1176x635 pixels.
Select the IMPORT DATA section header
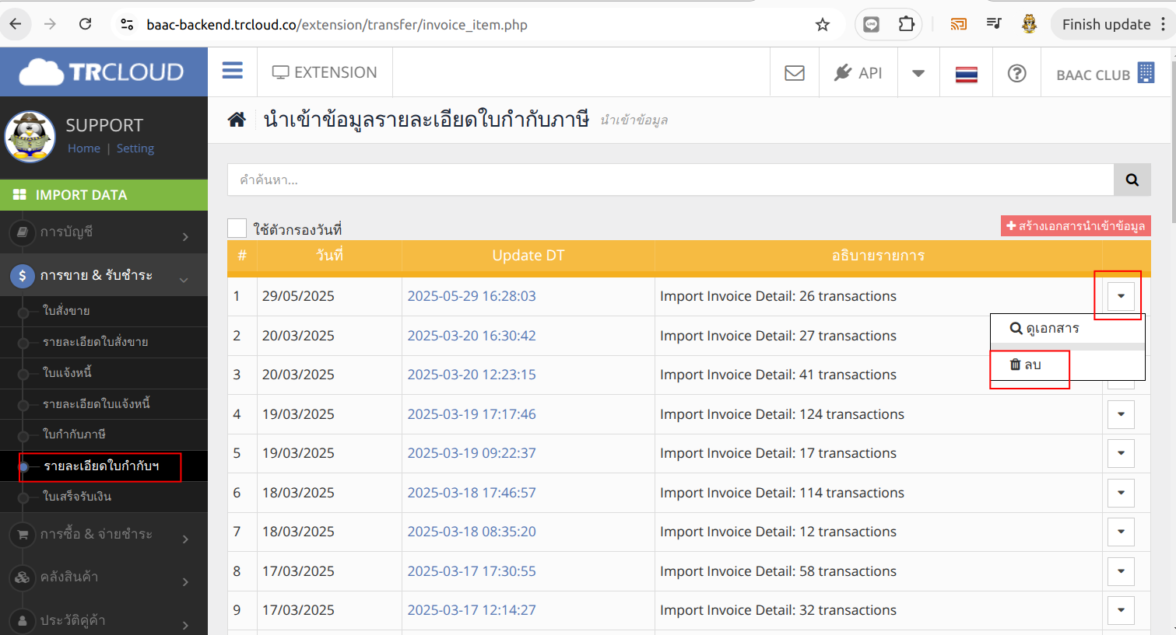pos(104,195)
